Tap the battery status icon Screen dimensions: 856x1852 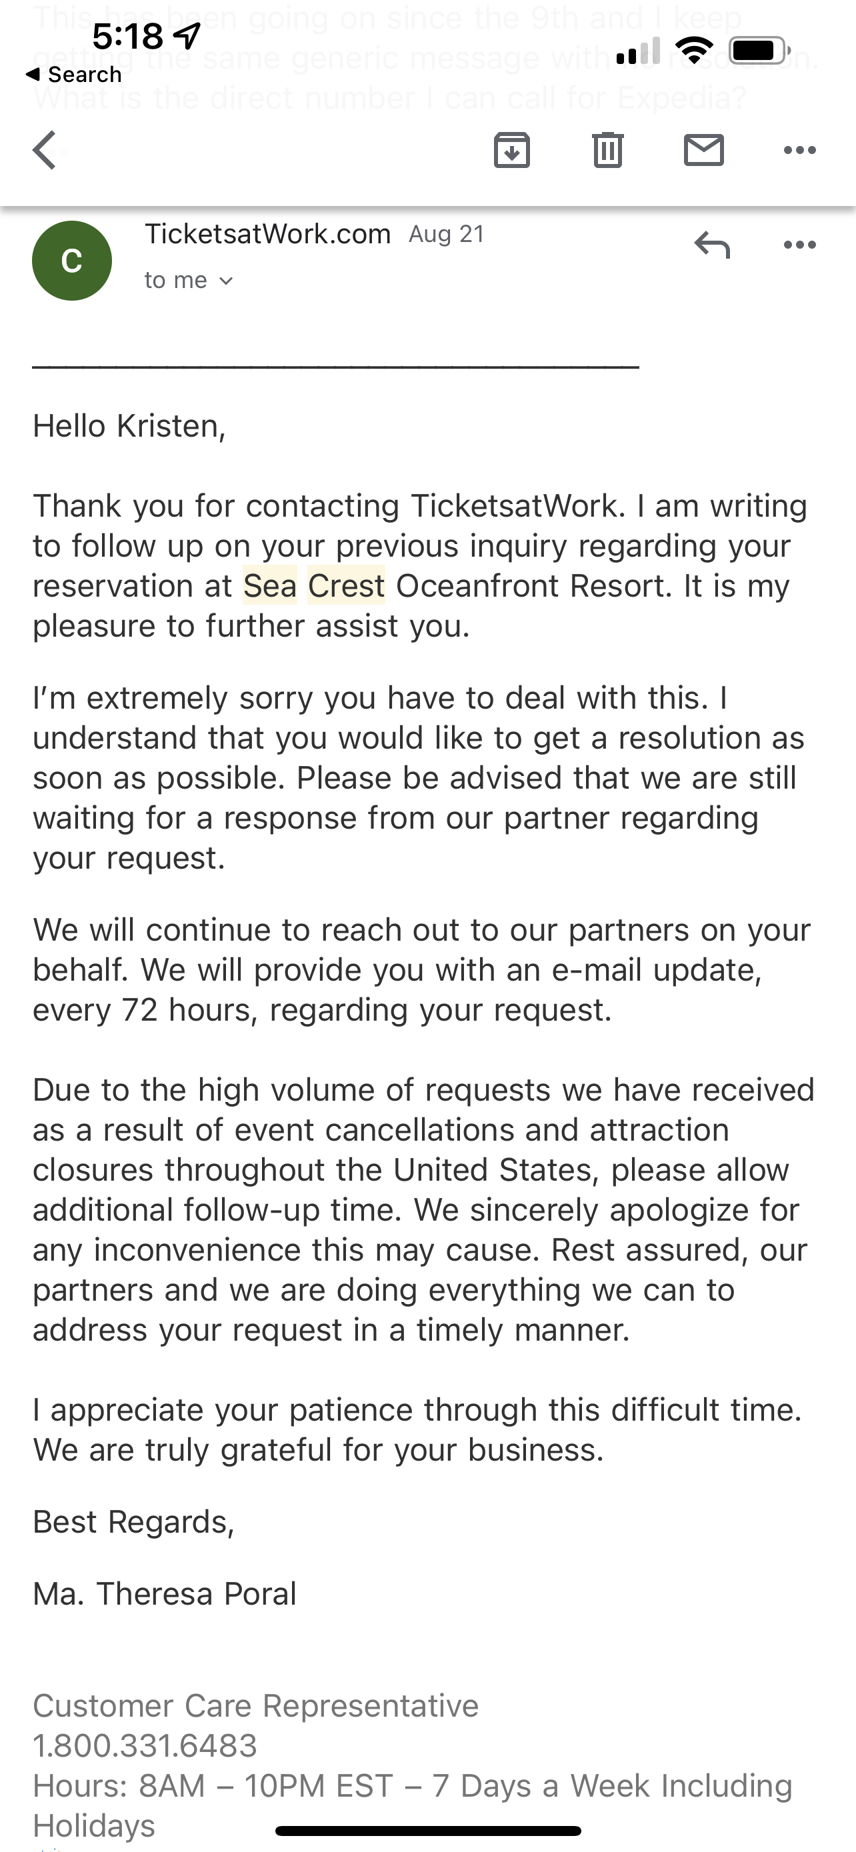point(759,51)
